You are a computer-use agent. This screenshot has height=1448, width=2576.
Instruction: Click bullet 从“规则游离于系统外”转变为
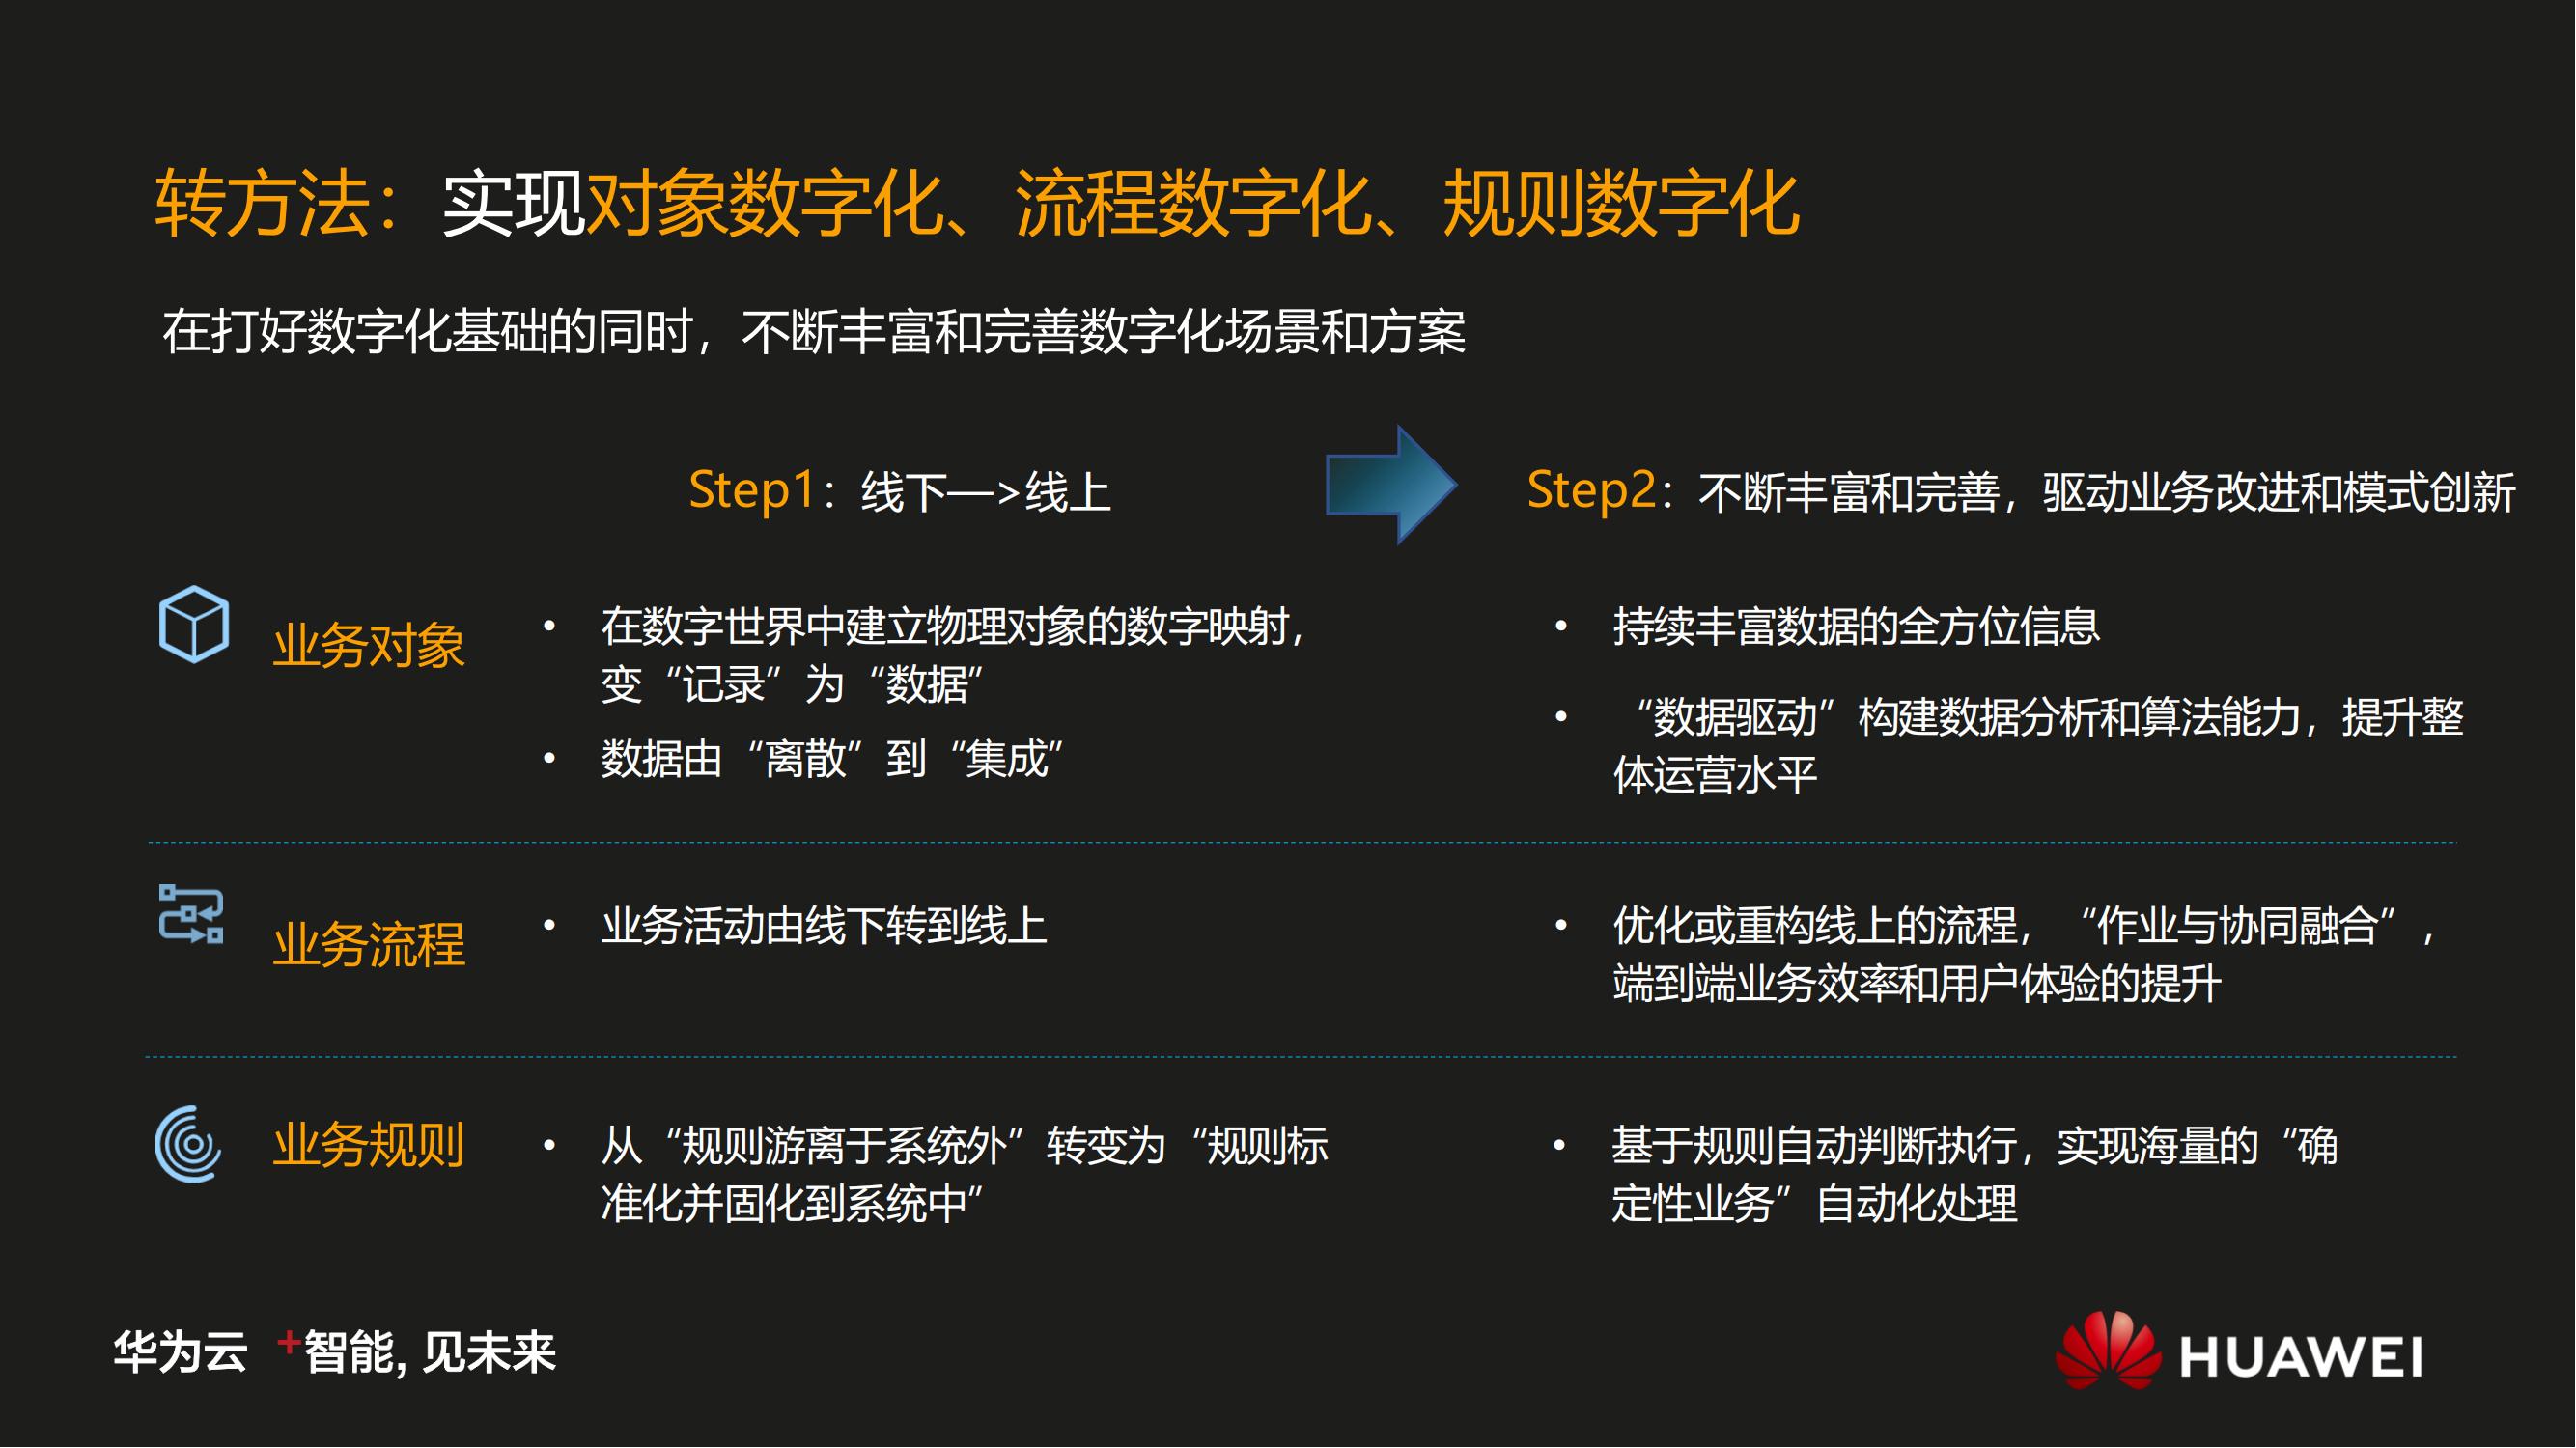pyautogui.click(x=964, y=1175)
